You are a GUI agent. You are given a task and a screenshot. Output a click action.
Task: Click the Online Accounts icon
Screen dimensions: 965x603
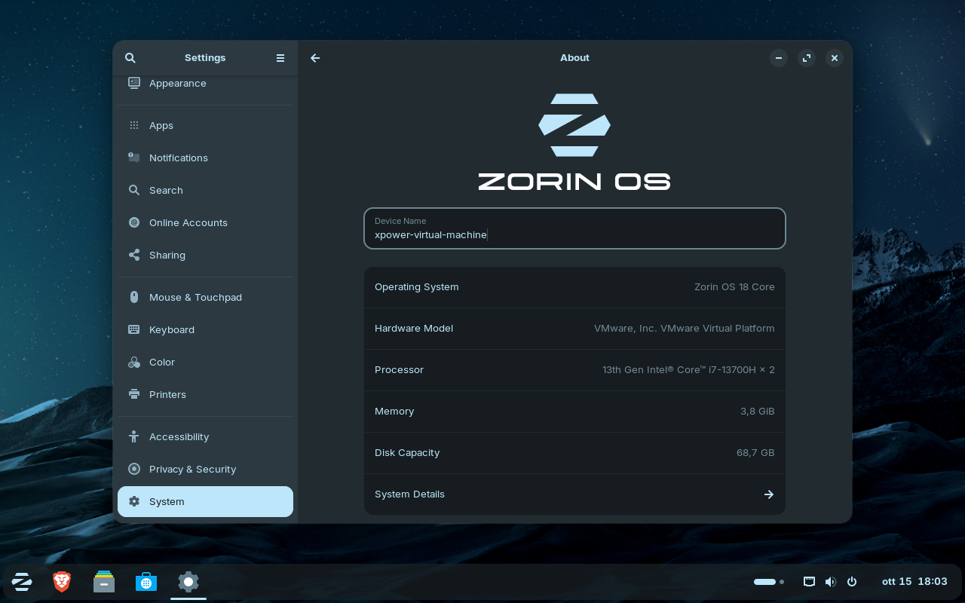point(134,222)
